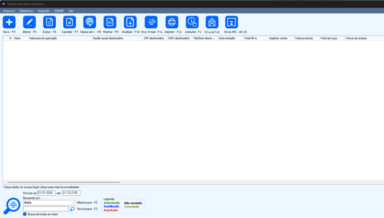Print using the Imprimir - F12 icon
Screen dimensions: 384x218
pos(172,22)
